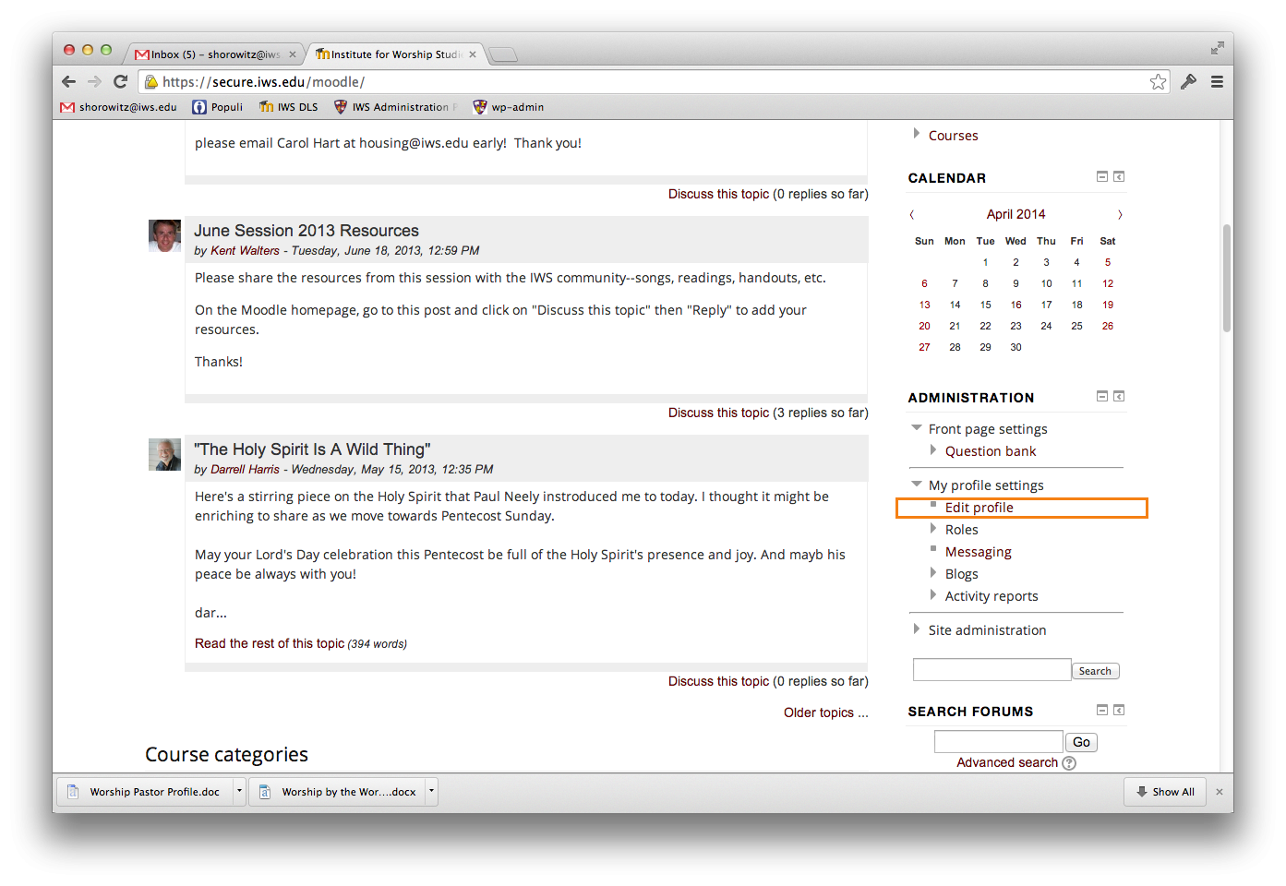
Task: Open April 2014 calendar month link
Action: point(1016,214)
